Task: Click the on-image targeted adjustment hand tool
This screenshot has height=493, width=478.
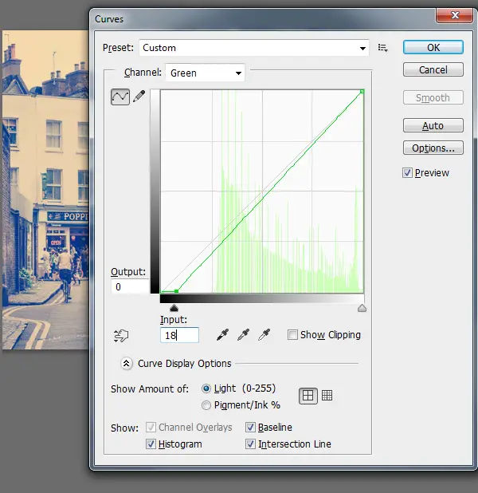Action: point(122,336)
